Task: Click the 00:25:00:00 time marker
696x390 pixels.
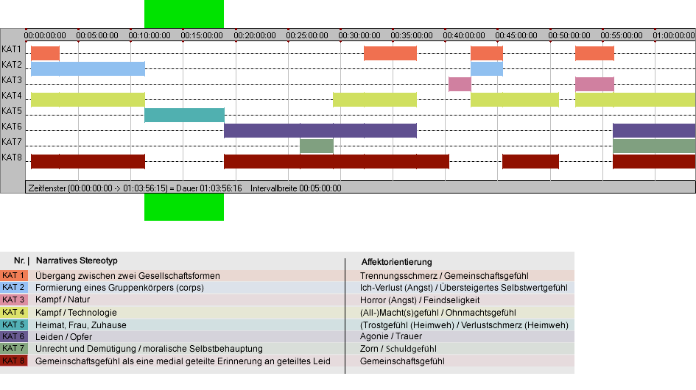Action: click(x=307, y=35)
